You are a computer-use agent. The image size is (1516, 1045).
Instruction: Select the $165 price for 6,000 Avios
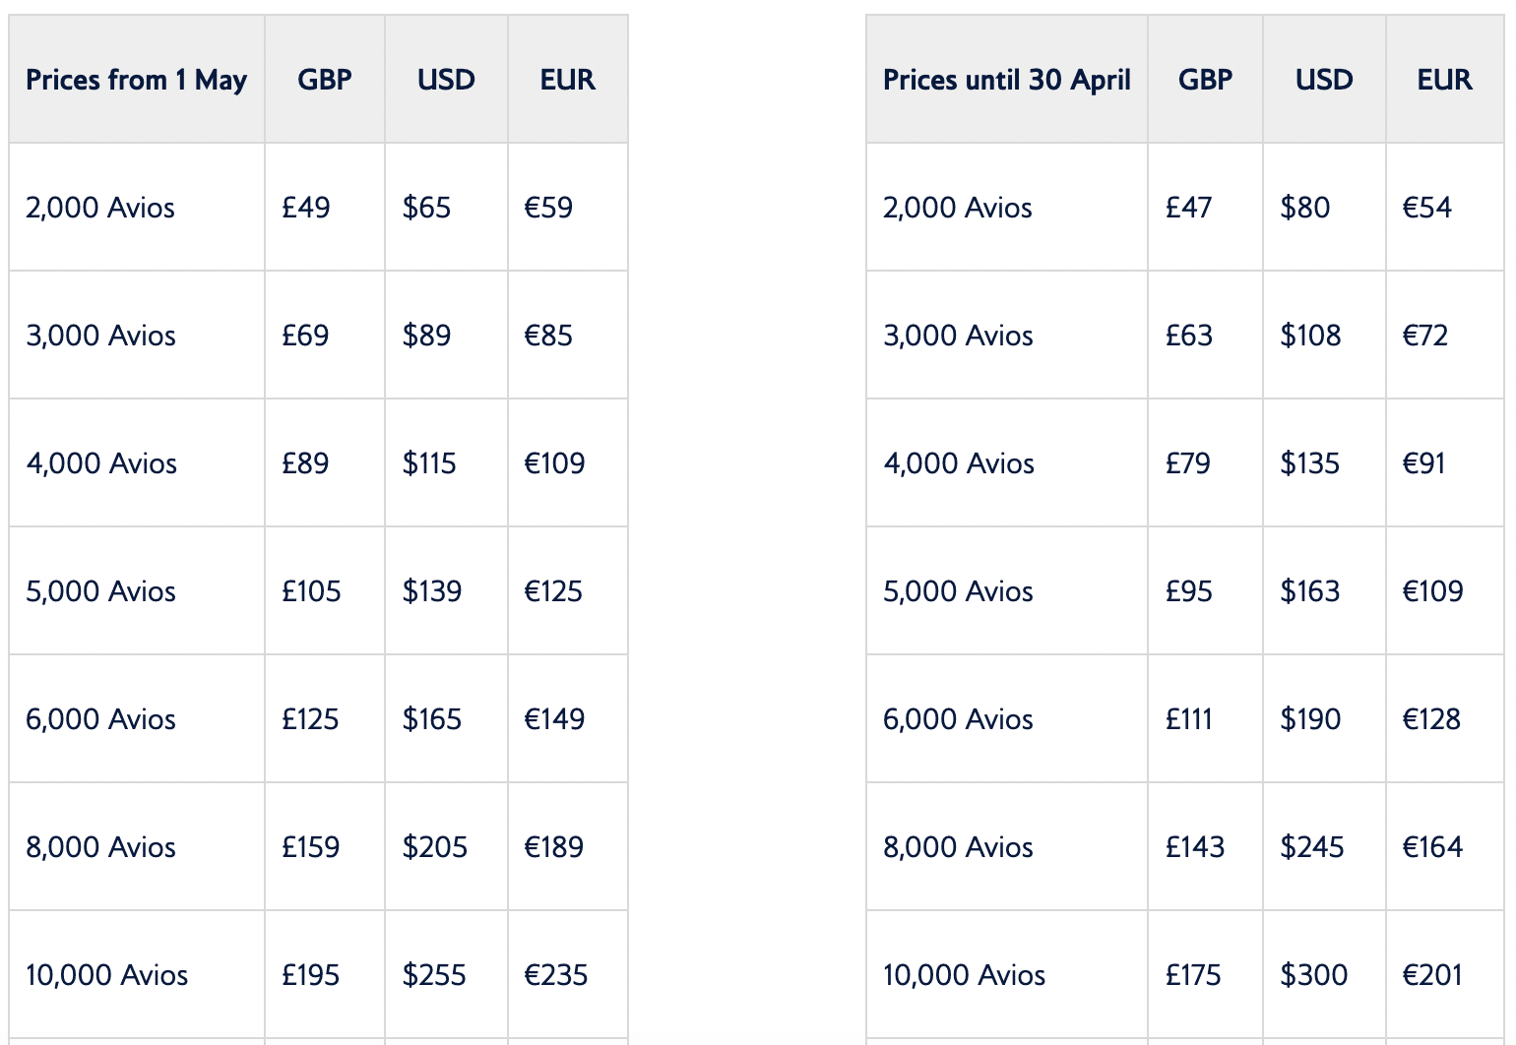pyautogui.click(x=431, y=719)
